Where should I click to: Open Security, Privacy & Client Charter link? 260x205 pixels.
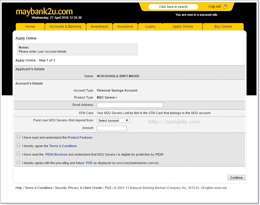pyautogui.click(x=79, y=188)
